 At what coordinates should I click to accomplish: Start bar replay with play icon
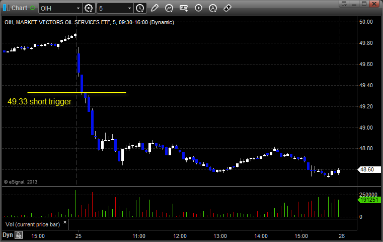pos(198,8)
